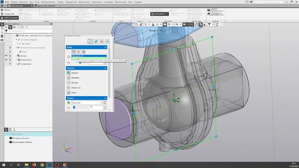299x168 pixels.
Task: Toggle the Изолинии display option
Action: [69, 78]
